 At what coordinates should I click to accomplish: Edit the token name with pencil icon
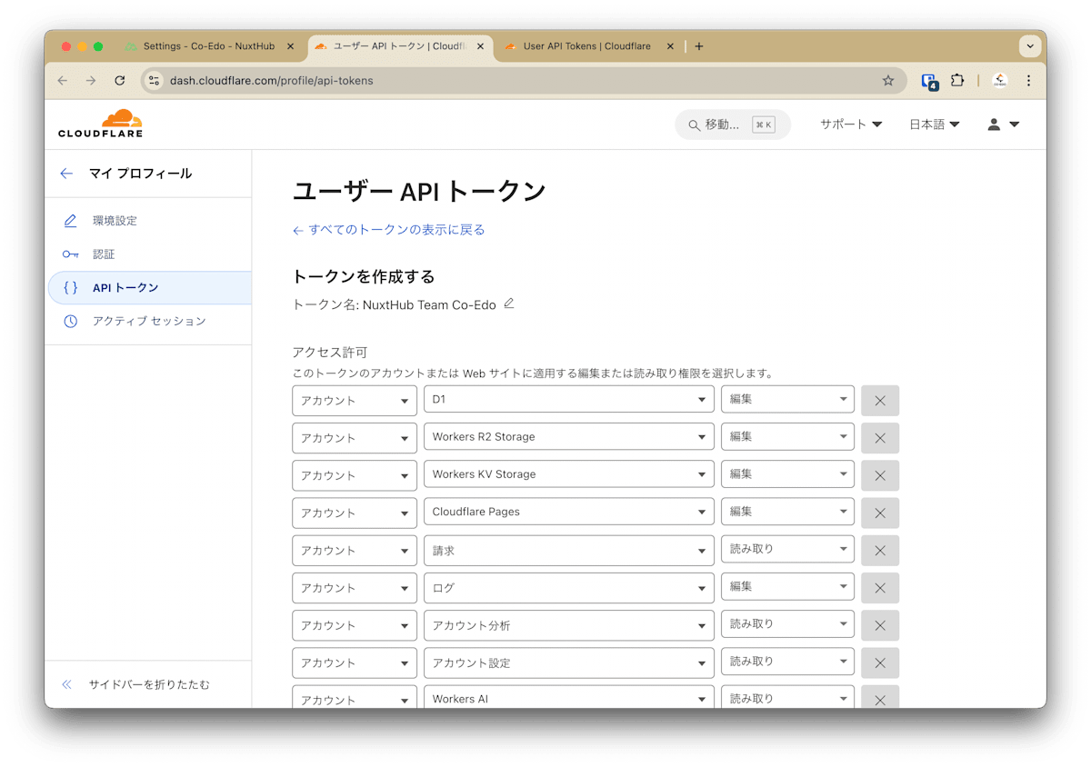tap(509, 304)
